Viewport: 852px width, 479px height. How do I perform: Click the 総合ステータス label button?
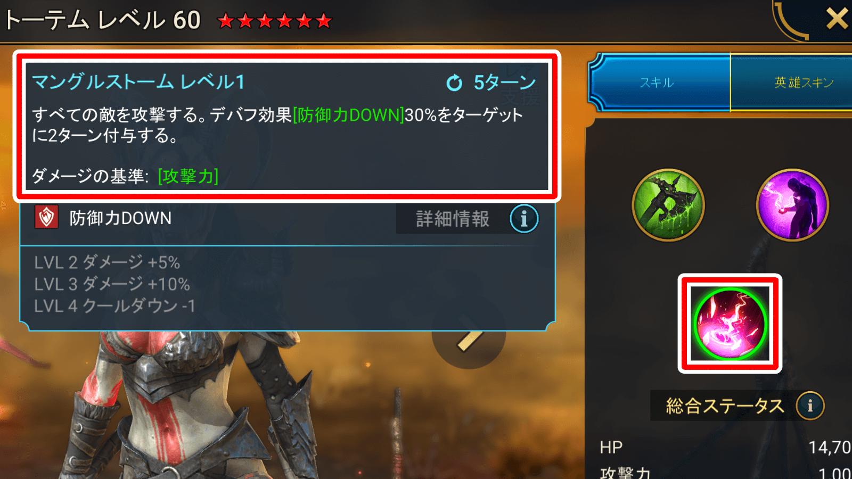coord(725,406)
